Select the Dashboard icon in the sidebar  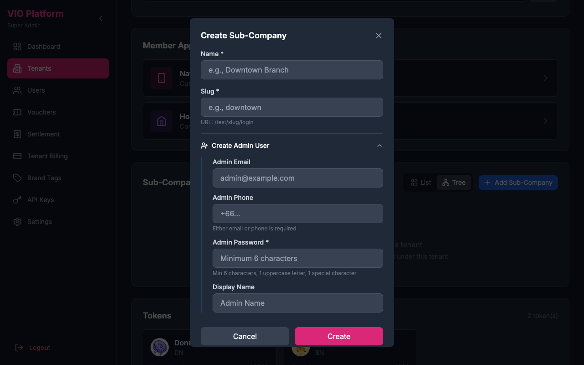(17, 46)
